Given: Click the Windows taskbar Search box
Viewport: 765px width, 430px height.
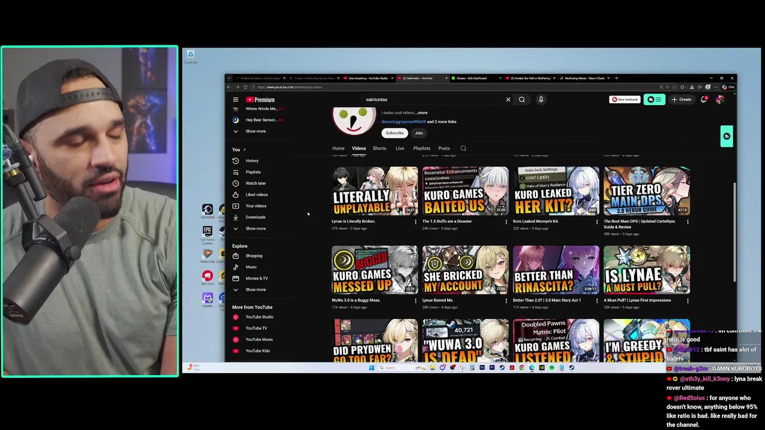Looking at the screenshot, I should pyautogui.click(x=403, y=368).
